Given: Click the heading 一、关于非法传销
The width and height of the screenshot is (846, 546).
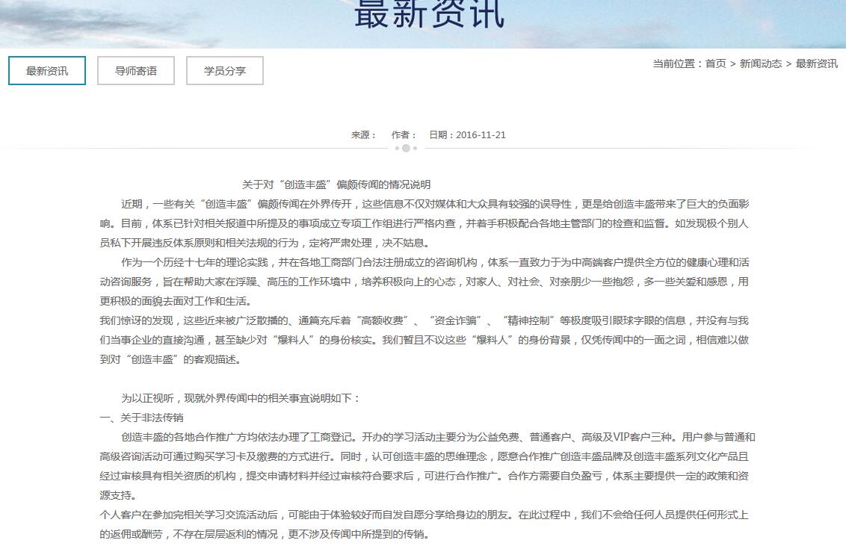Looking at the screenshot, I should coord(142,418).
